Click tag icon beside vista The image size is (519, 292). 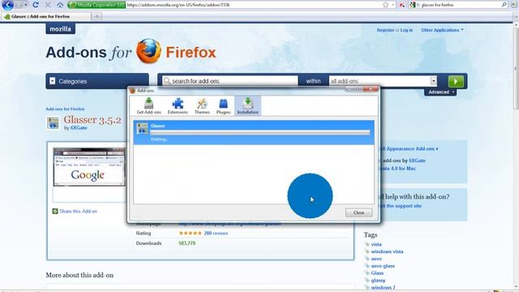point(367,244)
